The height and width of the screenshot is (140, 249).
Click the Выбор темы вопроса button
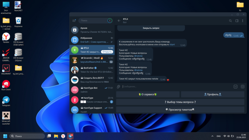[180, 102]
